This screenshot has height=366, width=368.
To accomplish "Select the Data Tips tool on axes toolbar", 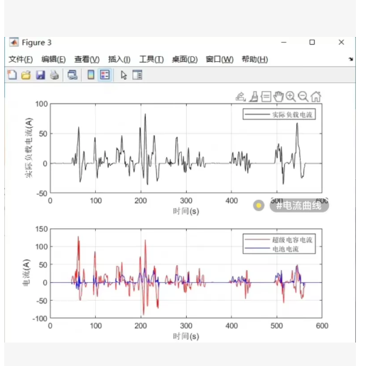I will (266, 97).
